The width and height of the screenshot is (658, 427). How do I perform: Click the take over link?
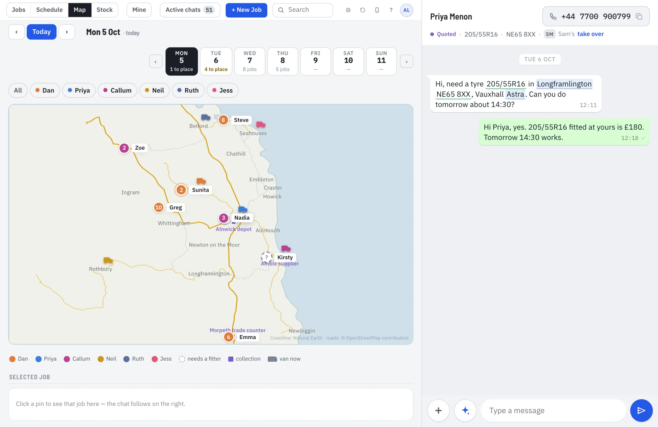pos(590,34)
